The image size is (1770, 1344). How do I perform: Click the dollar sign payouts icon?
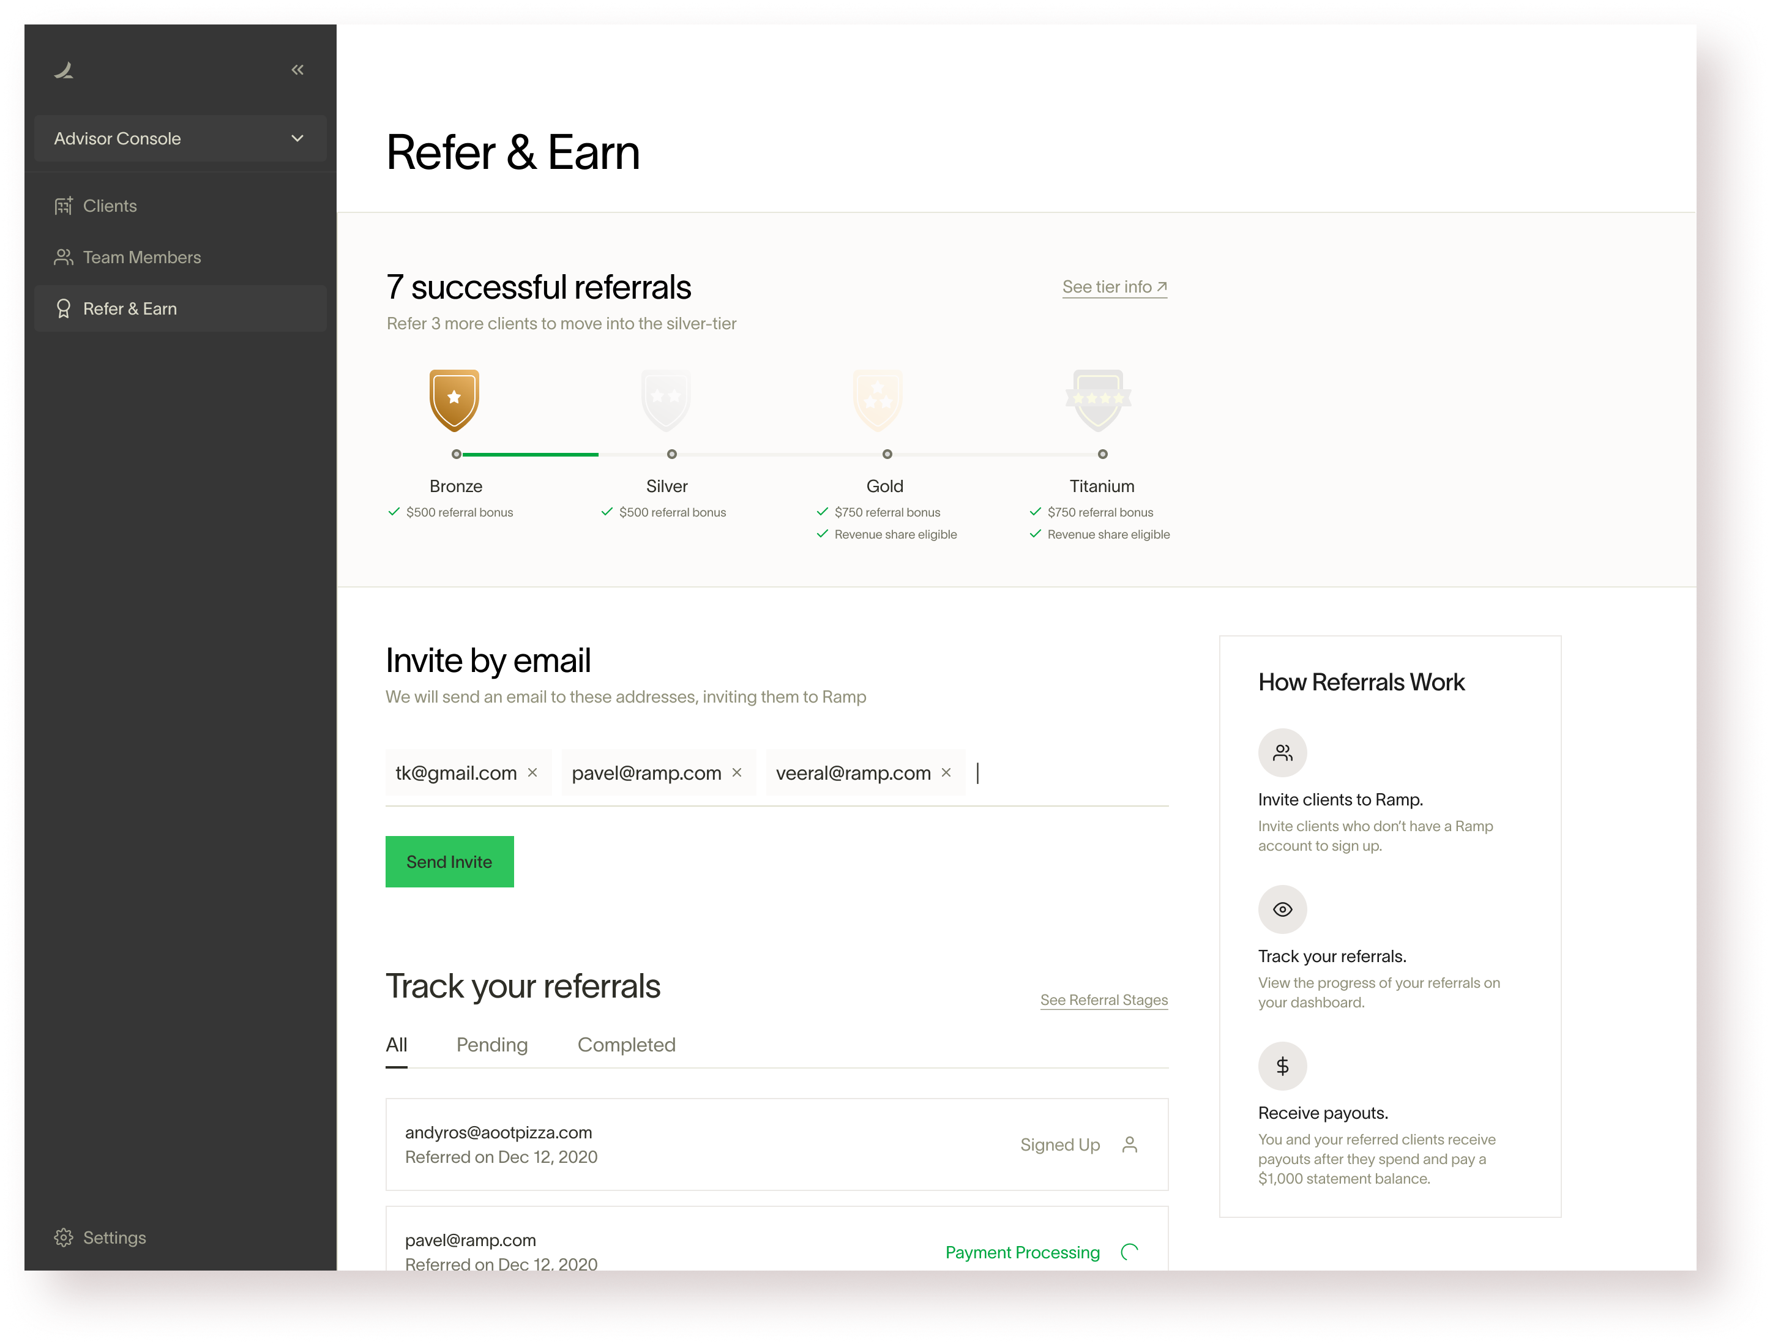(1282, 1066)
